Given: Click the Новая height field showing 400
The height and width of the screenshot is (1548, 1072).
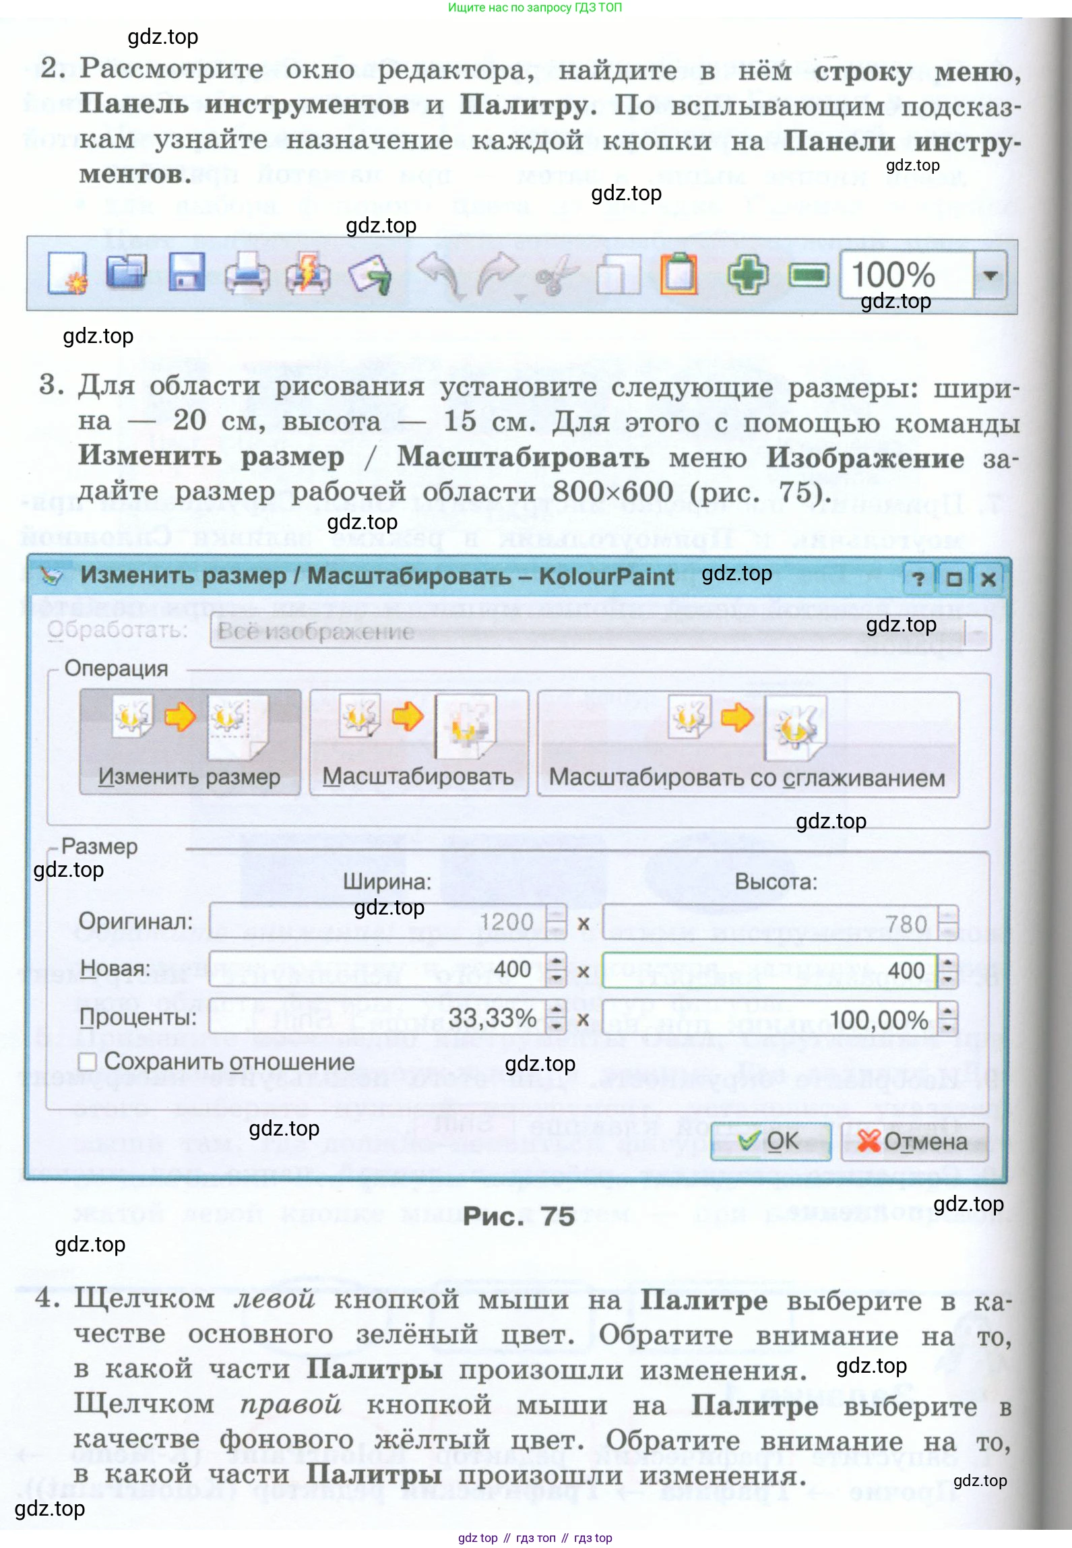Looking at the screenshot, I should click(769, 970).
